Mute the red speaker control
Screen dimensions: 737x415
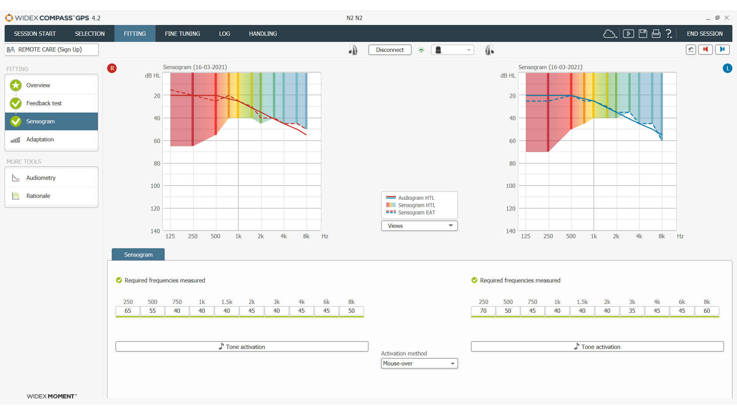[x=706, y=50]
